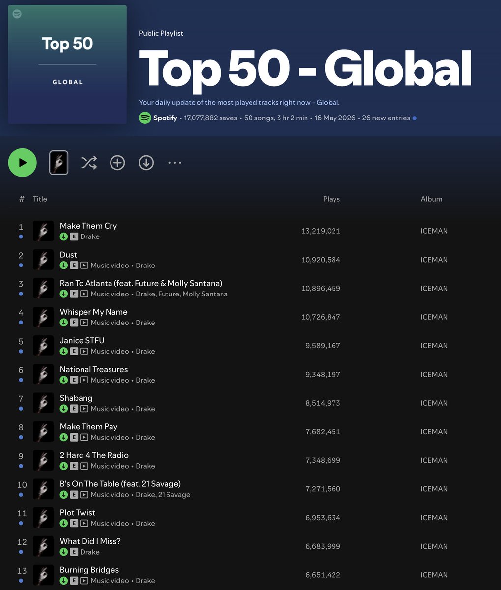Click the video icon under National Treasures
501x590 pixels.
click(84, 380)
